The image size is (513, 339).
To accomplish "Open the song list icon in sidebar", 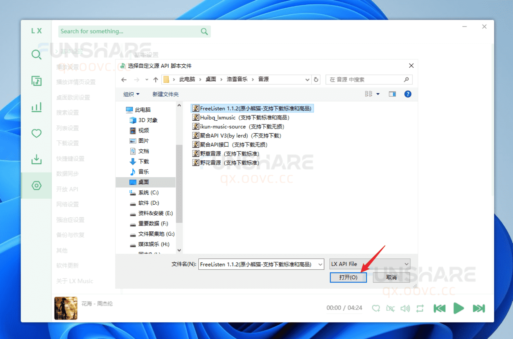I will pos(36,81).
